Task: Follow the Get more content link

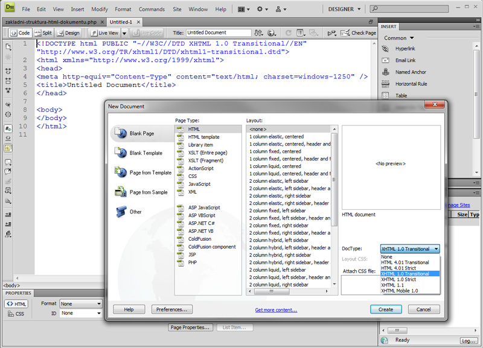Action: (276, 310)
